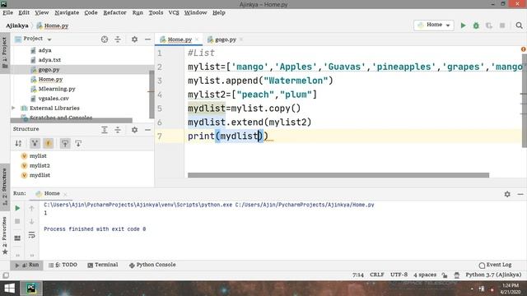Image resolution: width=527 pixels, height=296 pixels.
Task: Expand External Libraries tree node
Action: click(13, 108)
